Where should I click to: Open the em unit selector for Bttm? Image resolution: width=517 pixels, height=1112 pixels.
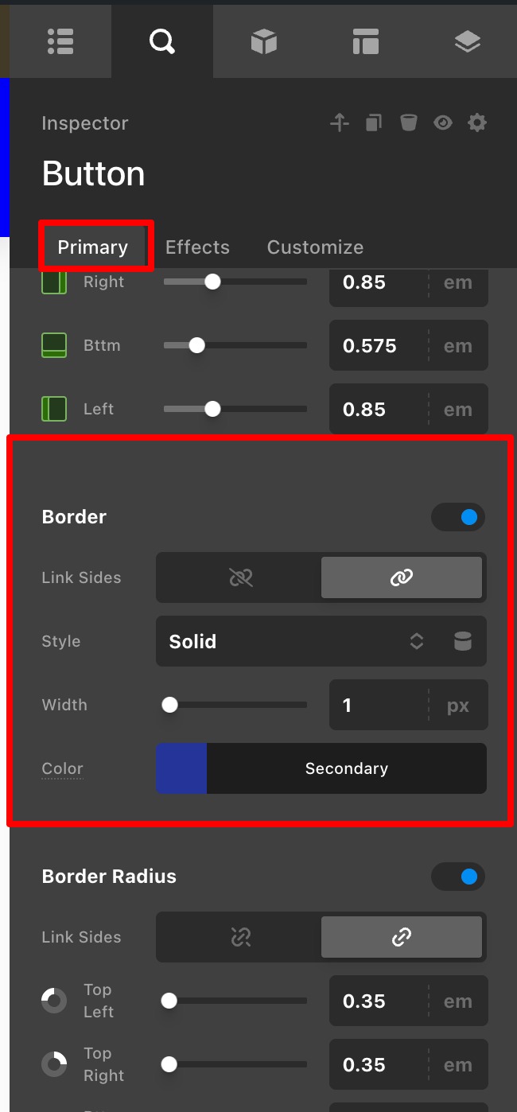pos(458,346)
